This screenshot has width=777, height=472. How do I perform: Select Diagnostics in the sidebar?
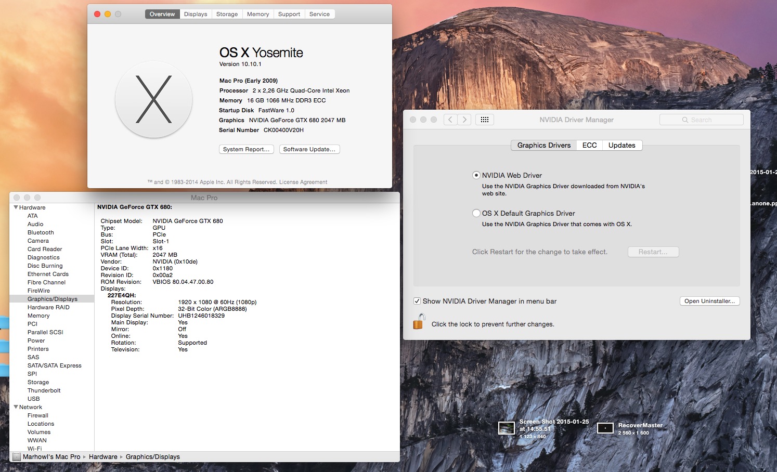(x=44, y=257)
